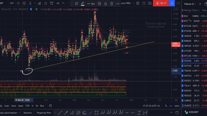Select the rectangle drawing tool

click(x=96, y=113)
